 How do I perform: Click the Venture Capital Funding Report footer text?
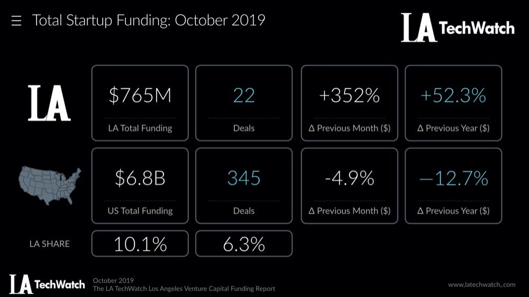[184, 289]
